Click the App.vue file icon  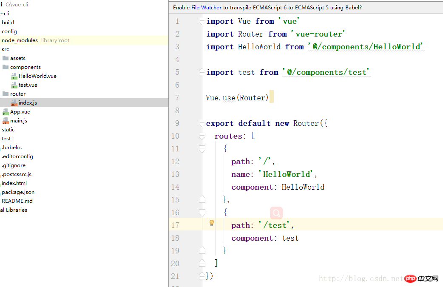click(6, 112)
